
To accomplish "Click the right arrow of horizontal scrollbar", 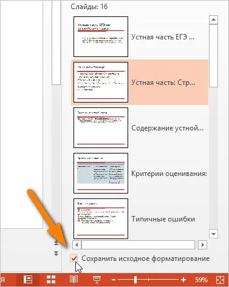I will [202, 245].
